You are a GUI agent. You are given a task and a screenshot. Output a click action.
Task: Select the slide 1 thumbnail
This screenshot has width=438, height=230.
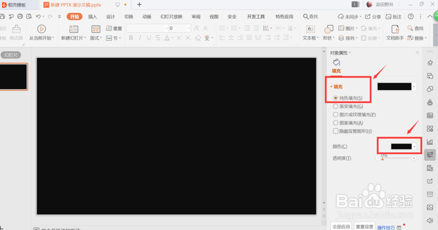14,77
